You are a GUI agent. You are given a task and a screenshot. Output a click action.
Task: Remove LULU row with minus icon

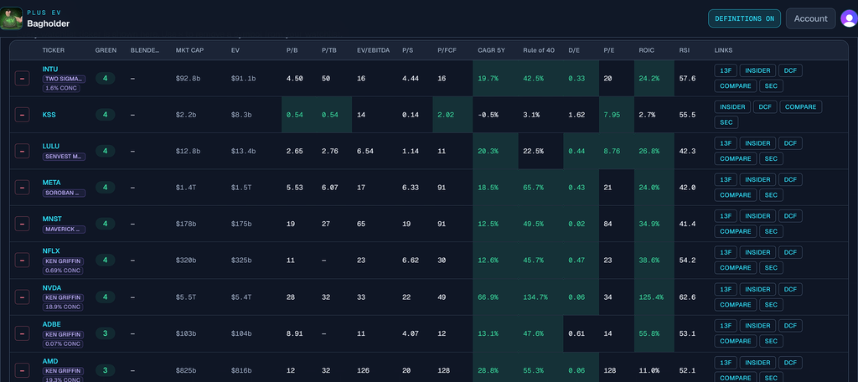click(22, 151)
